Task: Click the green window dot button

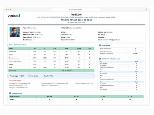Action: click(10, 10)
